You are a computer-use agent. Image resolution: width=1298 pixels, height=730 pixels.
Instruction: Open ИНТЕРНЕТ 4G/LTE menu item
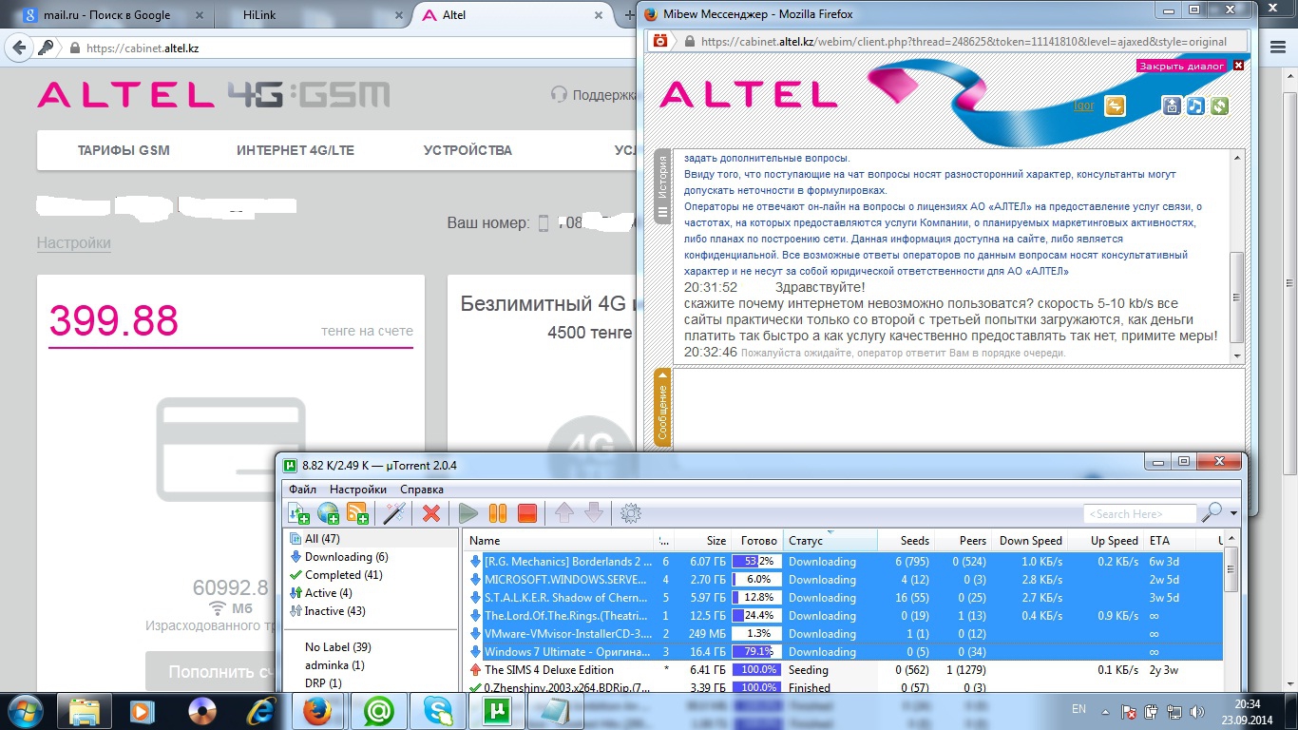pos(296,150)
